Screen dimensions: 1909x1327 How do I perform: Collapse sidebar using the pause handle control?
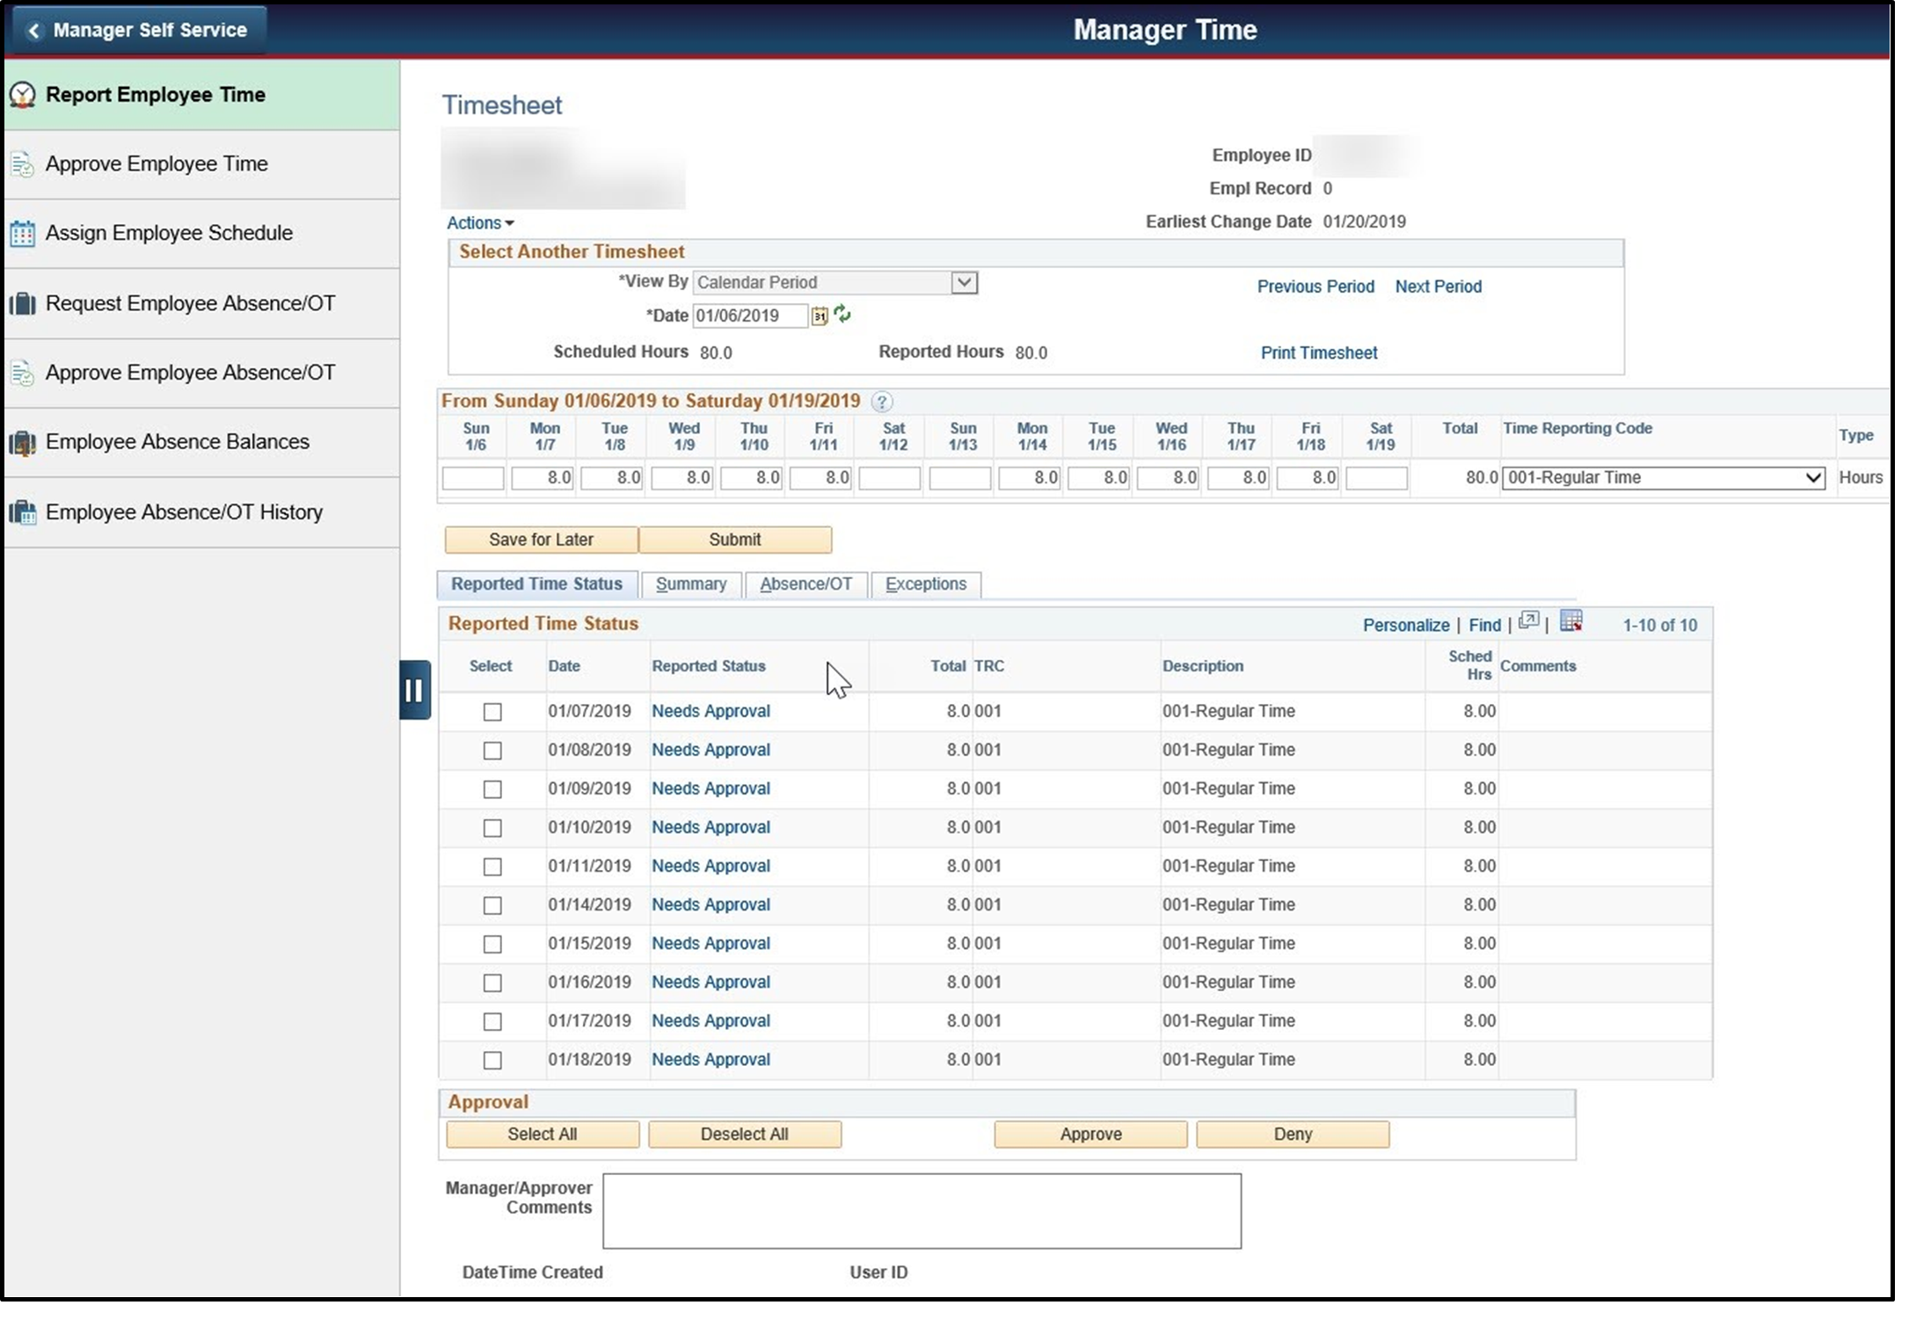coord(414,691)
